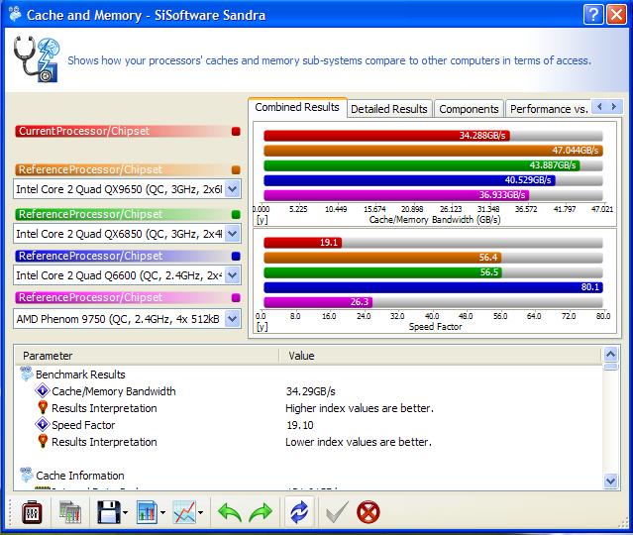Viewport: 633px width, 535px height.
Task: Click the bar chart view icon
Action: tap(147, 512)
